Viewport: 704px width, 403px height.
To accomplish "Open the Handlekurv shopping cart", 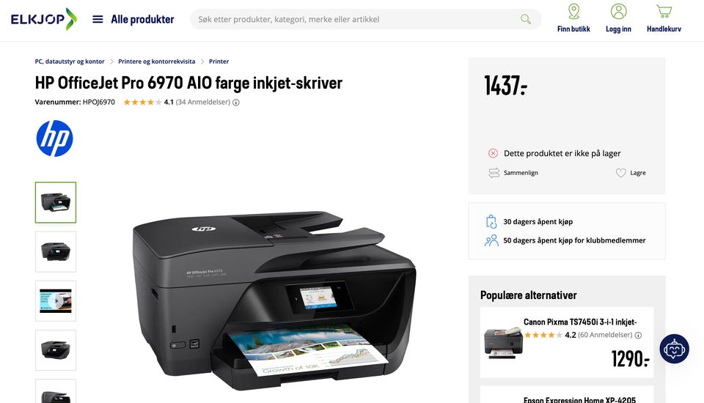I will tap(664, 18).
